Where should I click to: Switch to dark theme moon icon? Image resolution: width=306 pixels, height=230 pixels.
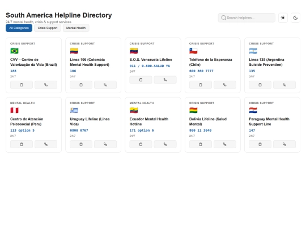(295, 18)
